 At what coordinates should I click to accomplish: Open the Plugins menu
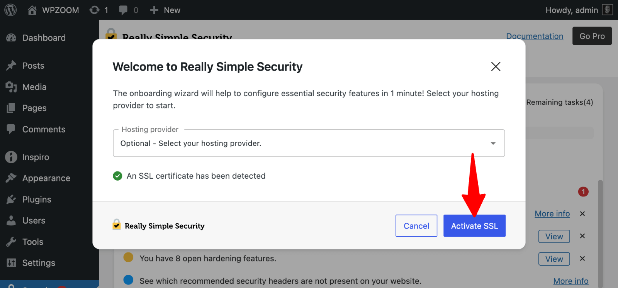click(x=37, y=200)
